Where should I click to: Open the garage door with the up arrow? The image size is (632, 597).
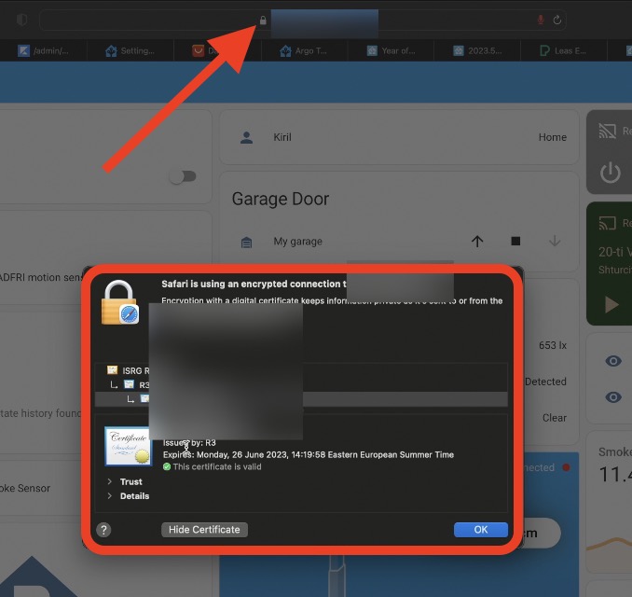click(477, 242)
